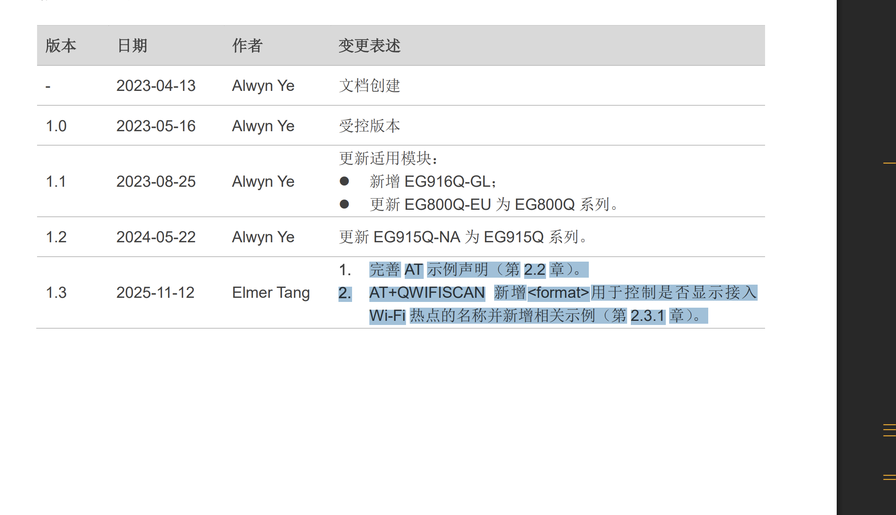Click the 变更表述 column header

tap(369, 46)
